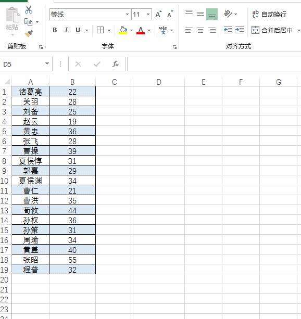301x319 pixels.
Task: Click cell with value 55
Action: tap(72, 260)
